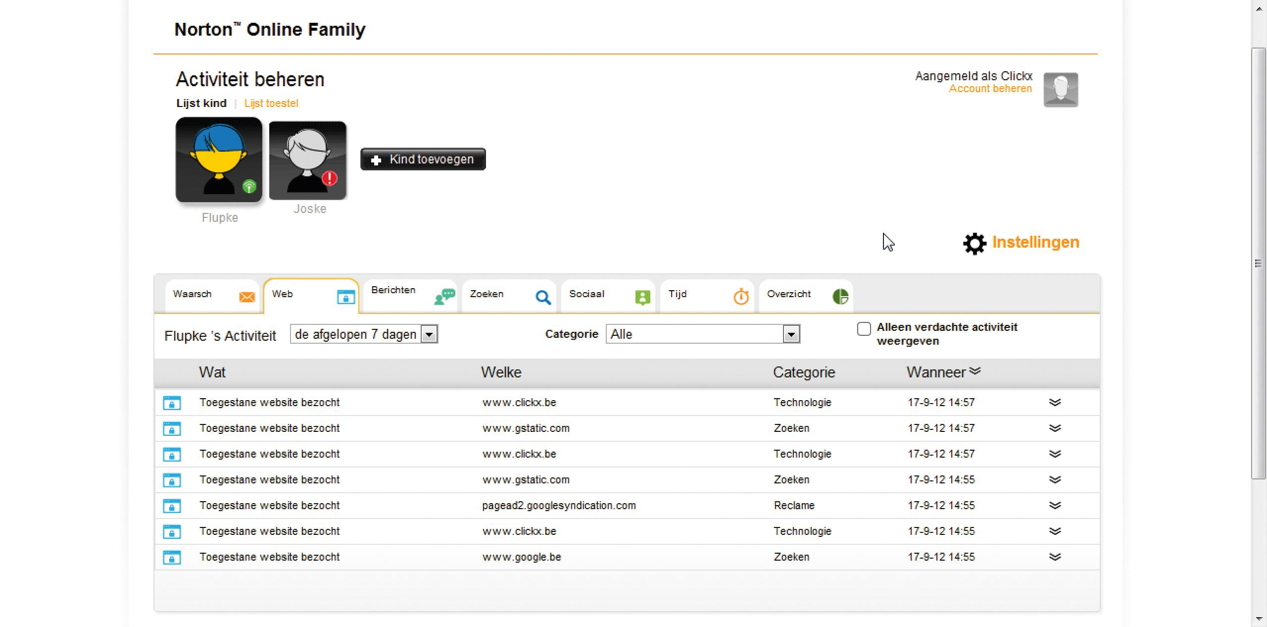Screen dimensions: 1267x627
Task: Switch to Lijst toestel view
Action: pos(271,104)
